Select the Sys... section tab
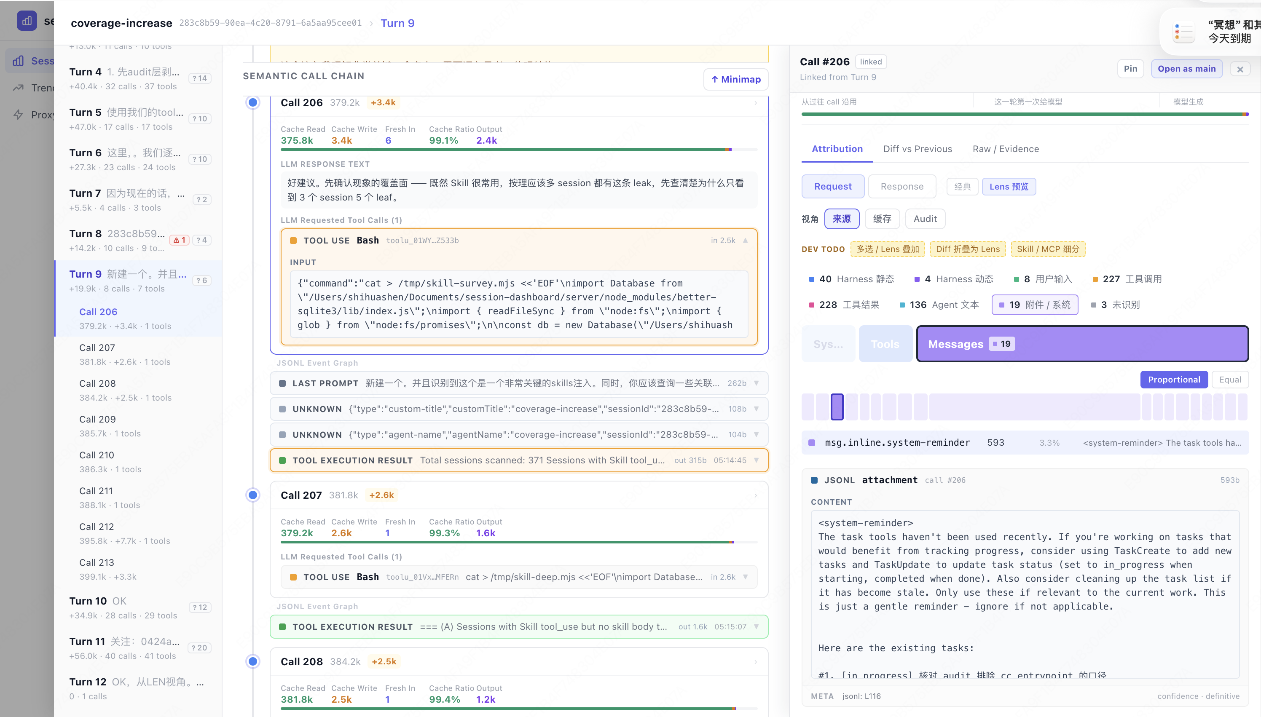The width and height of the screenshot is (1261, 717). coord(828,344)
